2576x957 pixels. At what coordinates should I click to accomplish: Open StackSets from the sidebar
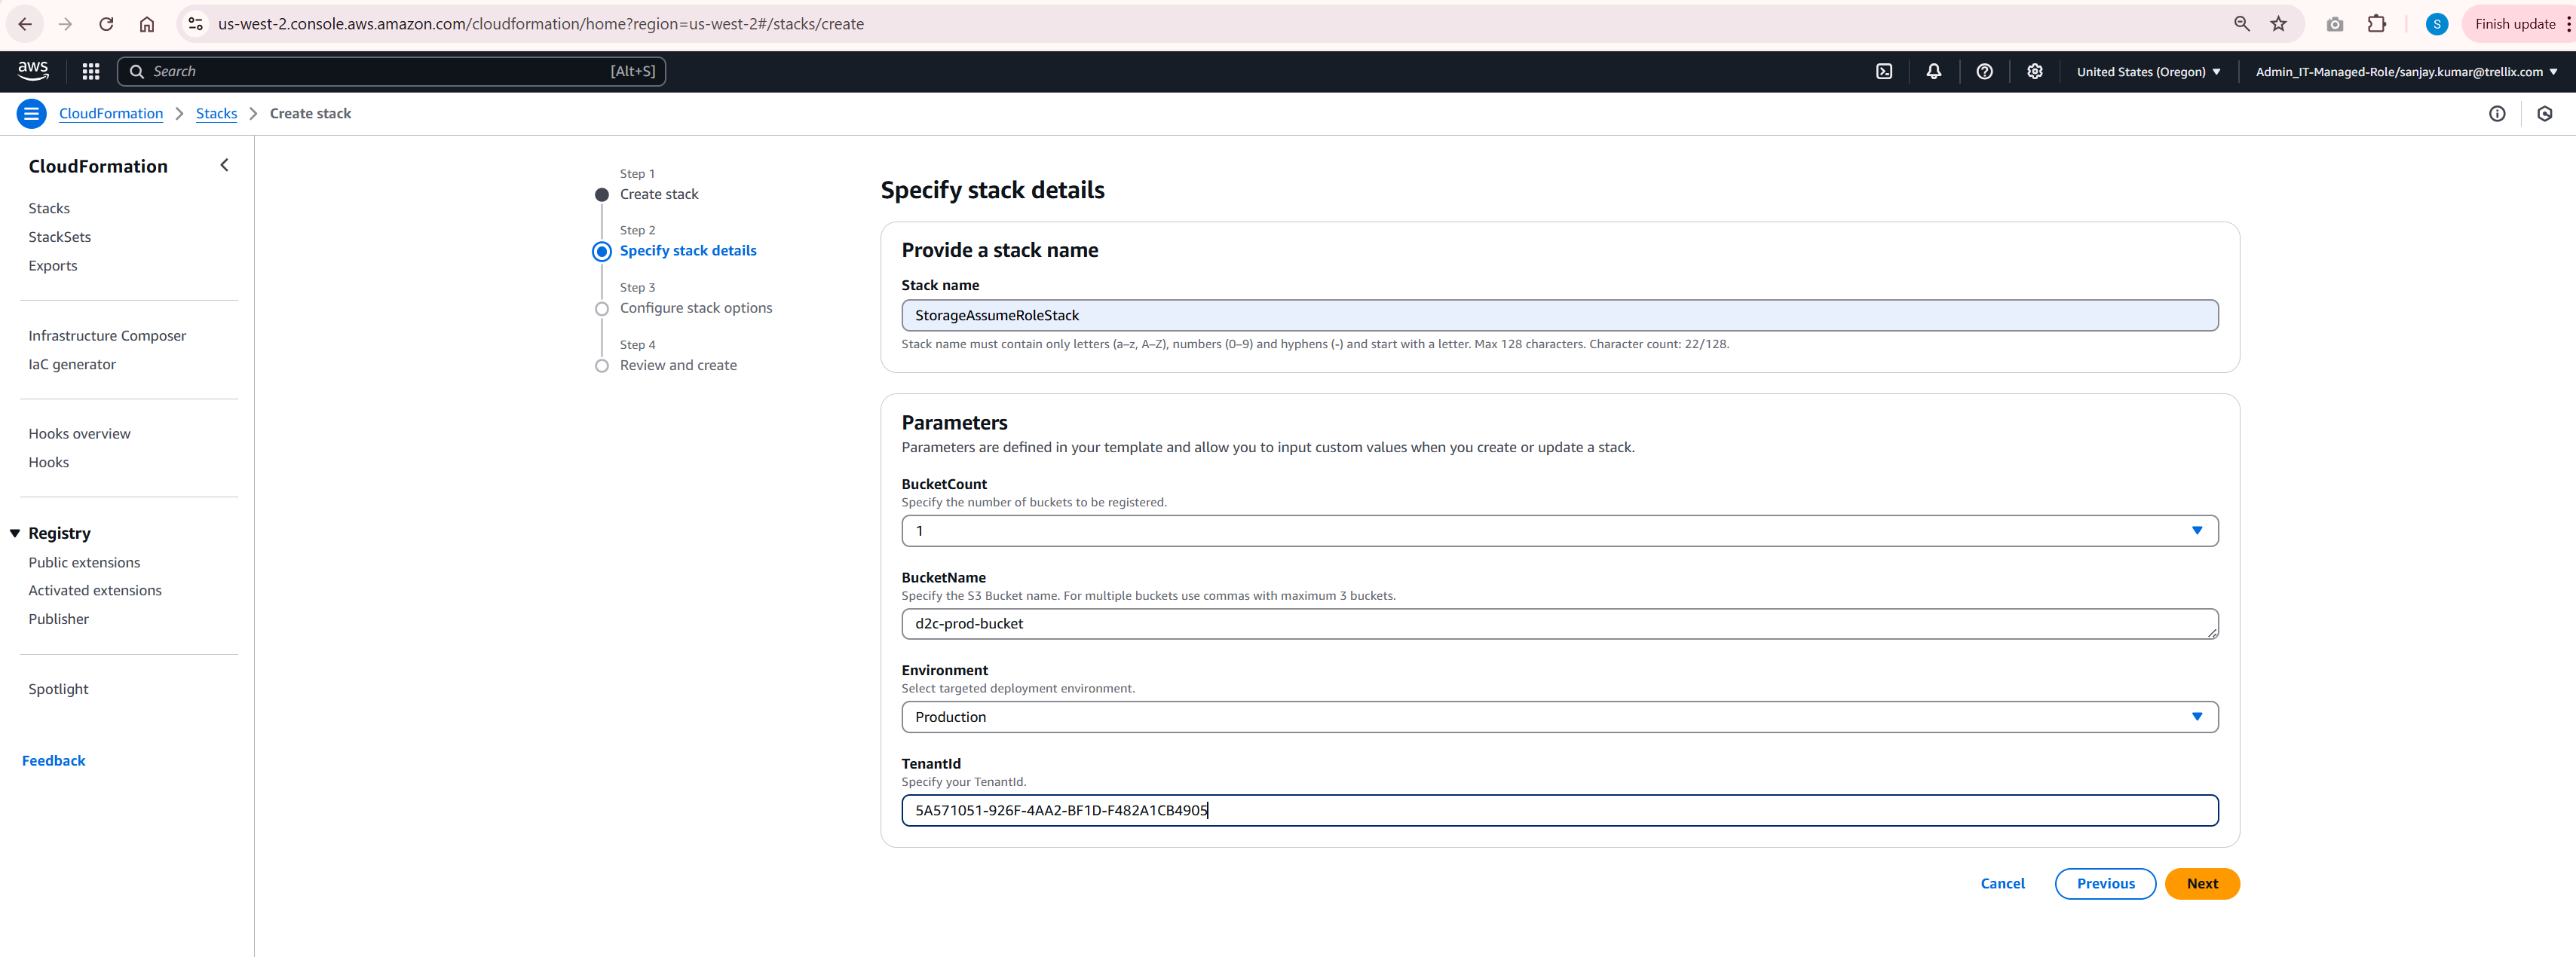(60, 236)
